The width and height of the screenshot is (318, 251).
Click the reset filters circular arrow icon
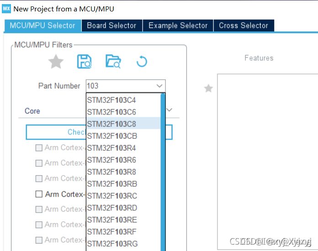[142, 62]
